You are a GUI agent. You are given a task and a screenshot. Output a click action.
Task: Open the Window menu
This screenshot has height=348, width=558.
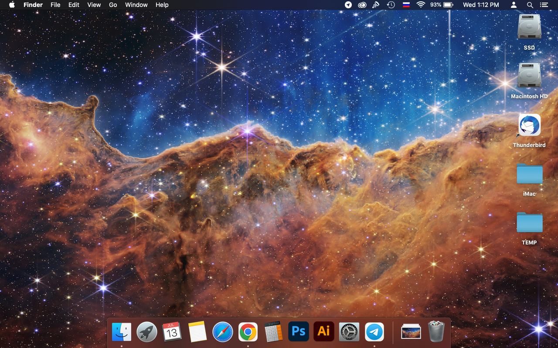pos(136,5)
